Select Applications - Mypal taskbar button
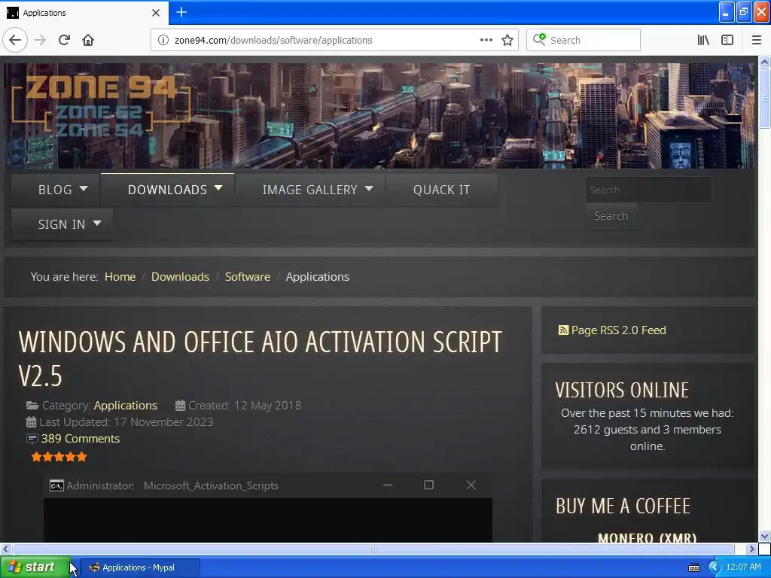771x578 pixels. [x=139, y=567]
